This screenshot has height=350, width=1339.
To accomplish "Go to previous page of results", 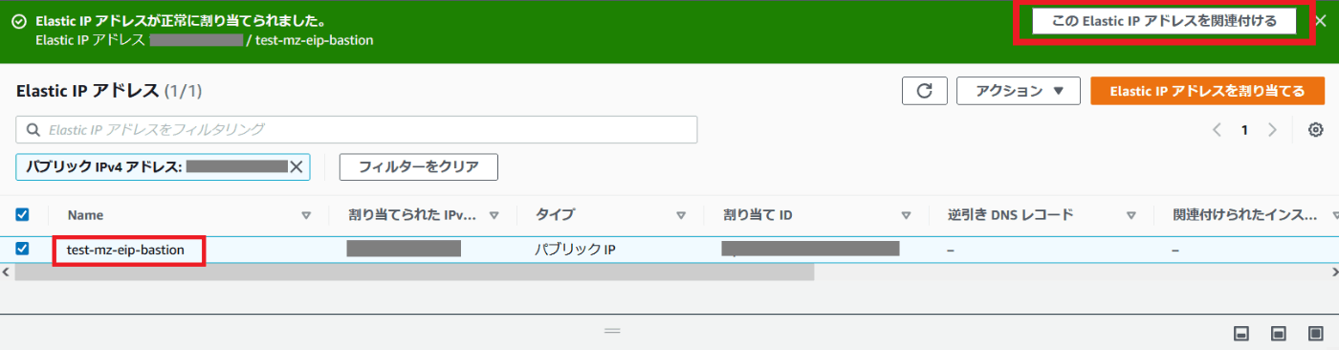I will point(1217,130).
